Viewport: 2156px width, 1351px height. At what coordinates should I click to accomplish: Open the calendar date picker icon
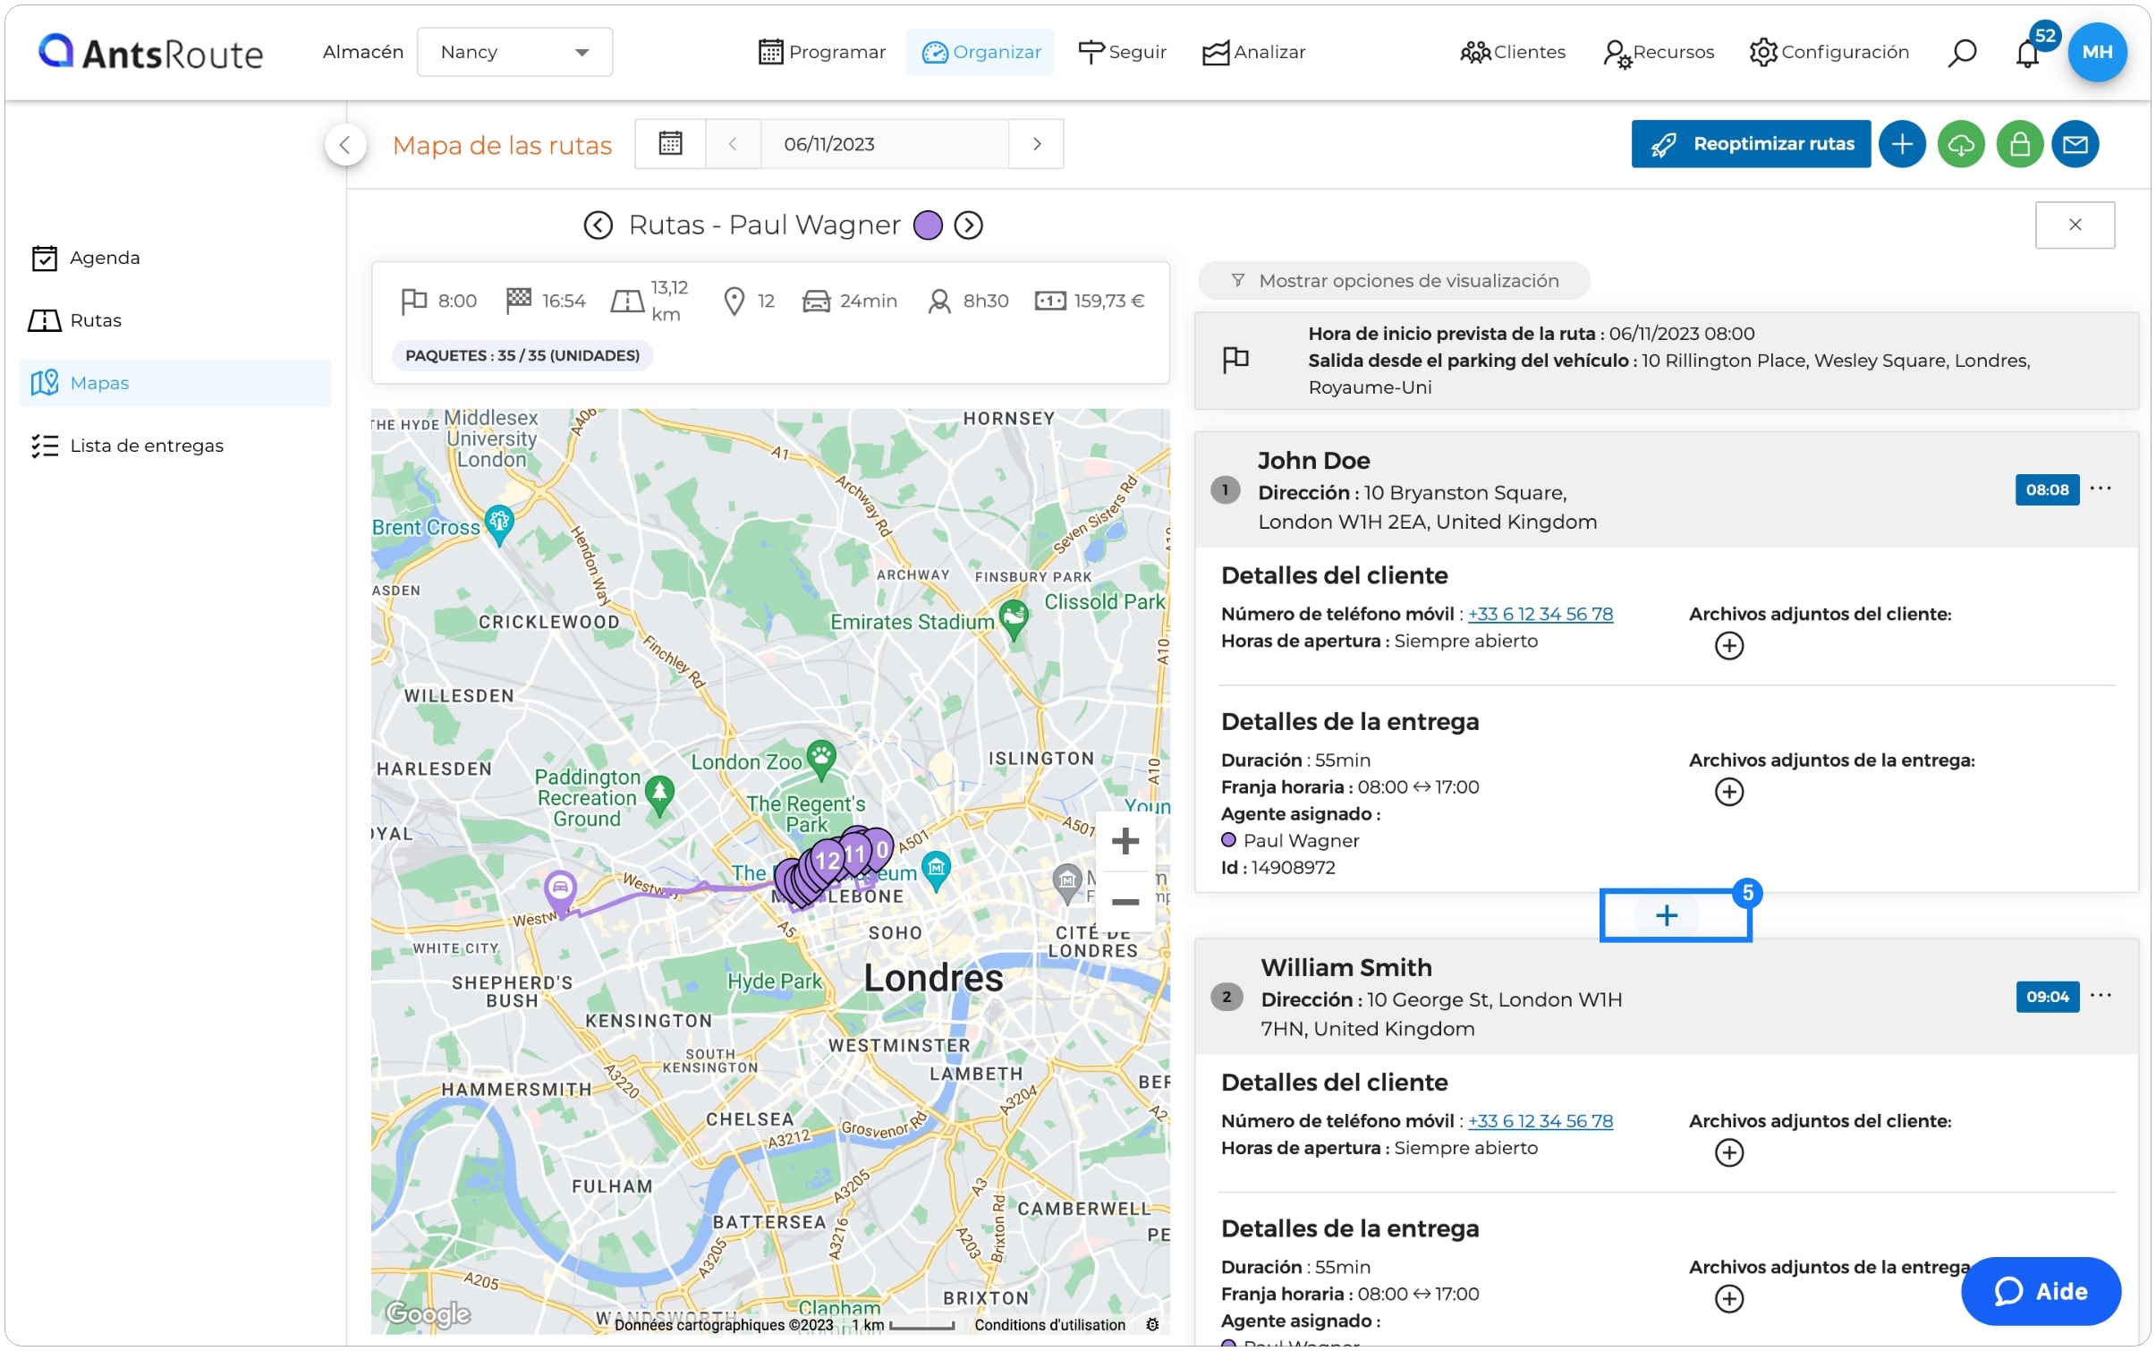pyautogui.click(x=670, y=144)
